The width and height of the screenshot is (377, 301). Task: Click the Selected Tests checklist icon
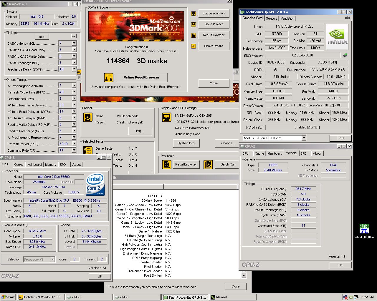coord(88,150)
